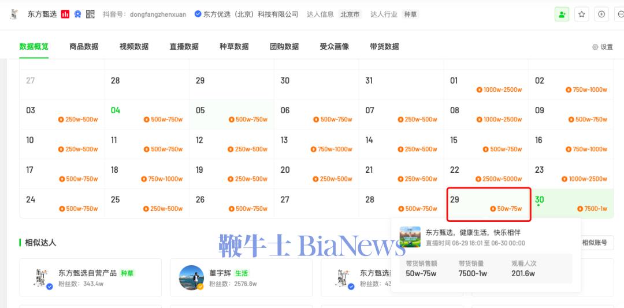Image resolution: width=624 pixels, height=308 pixels.
Task: Click the popup title 东方甄选，健康生活，快乐相伴
Action: [473, 232]
